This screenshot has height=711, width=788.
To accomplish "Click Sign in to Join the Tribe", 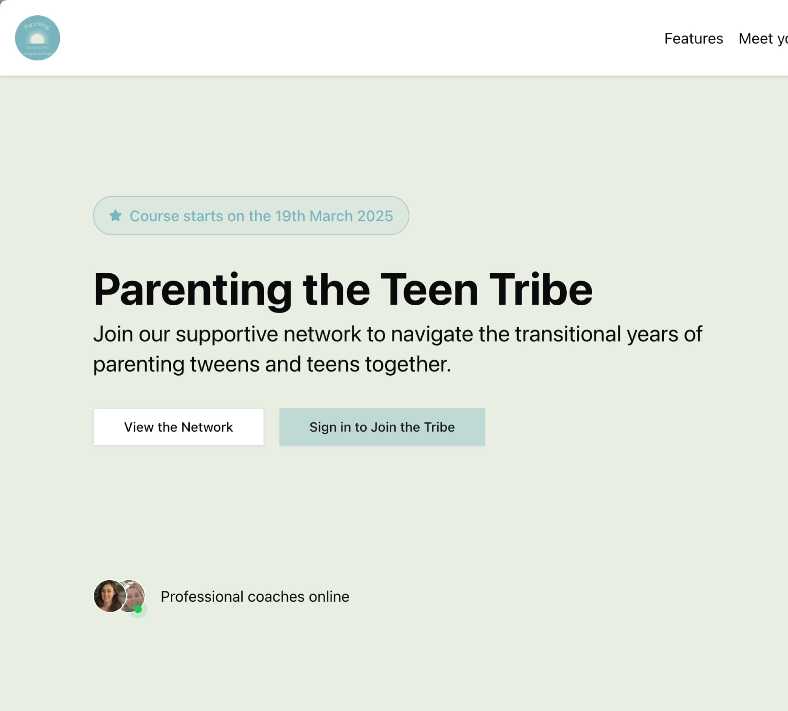I will tap(382, 427).
